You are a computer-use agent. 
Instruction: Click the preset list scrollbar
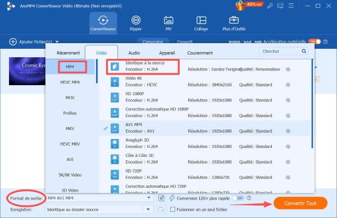click(x=312, y=104)
